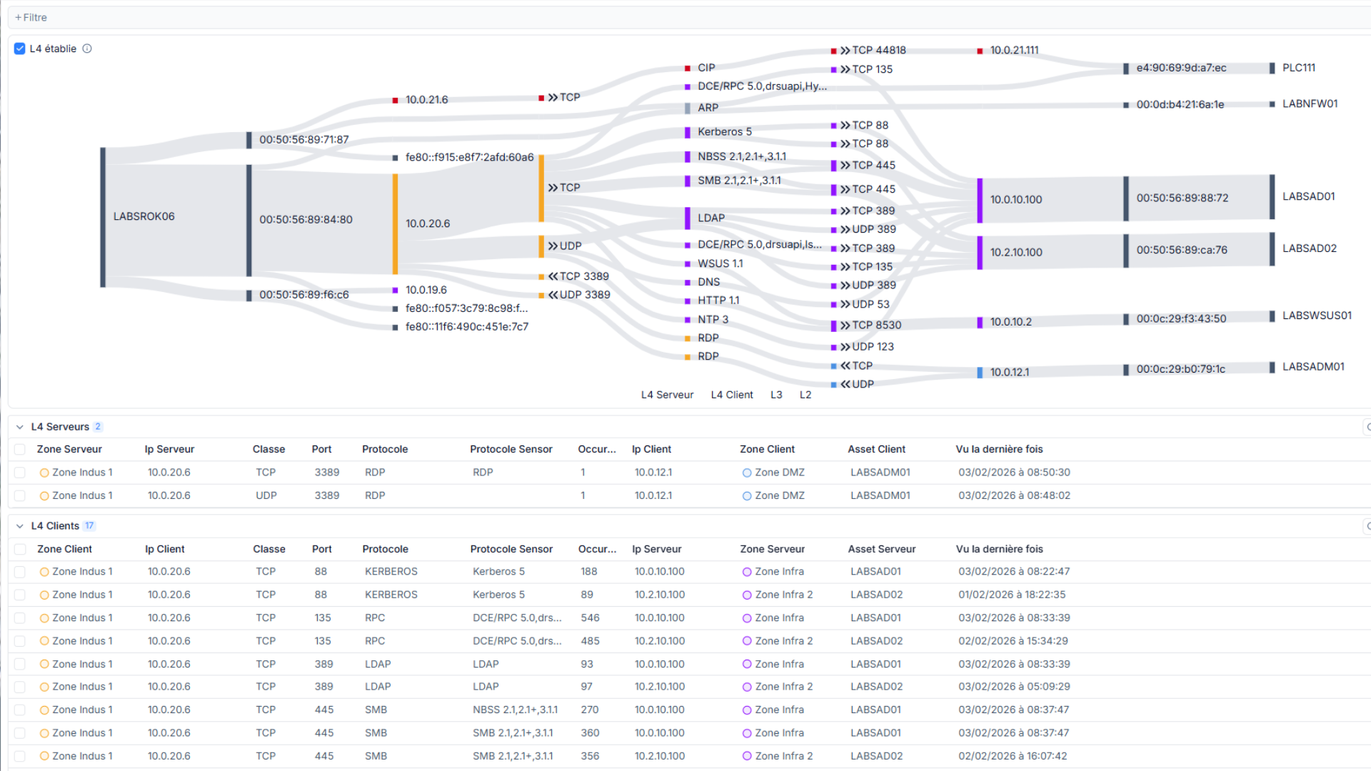Click the blue 10.0.12.1 node color bar
This screenshot has width=1371, height=771.
(980, 373)
